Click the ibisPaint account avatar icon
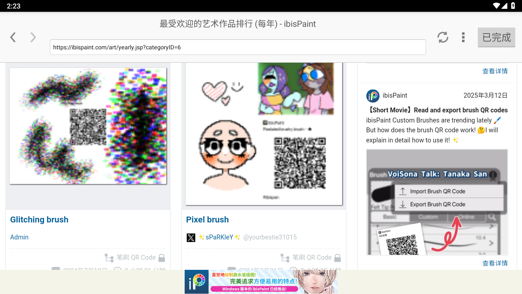This screenshot has height=294, width=522. tap(373, 96)
